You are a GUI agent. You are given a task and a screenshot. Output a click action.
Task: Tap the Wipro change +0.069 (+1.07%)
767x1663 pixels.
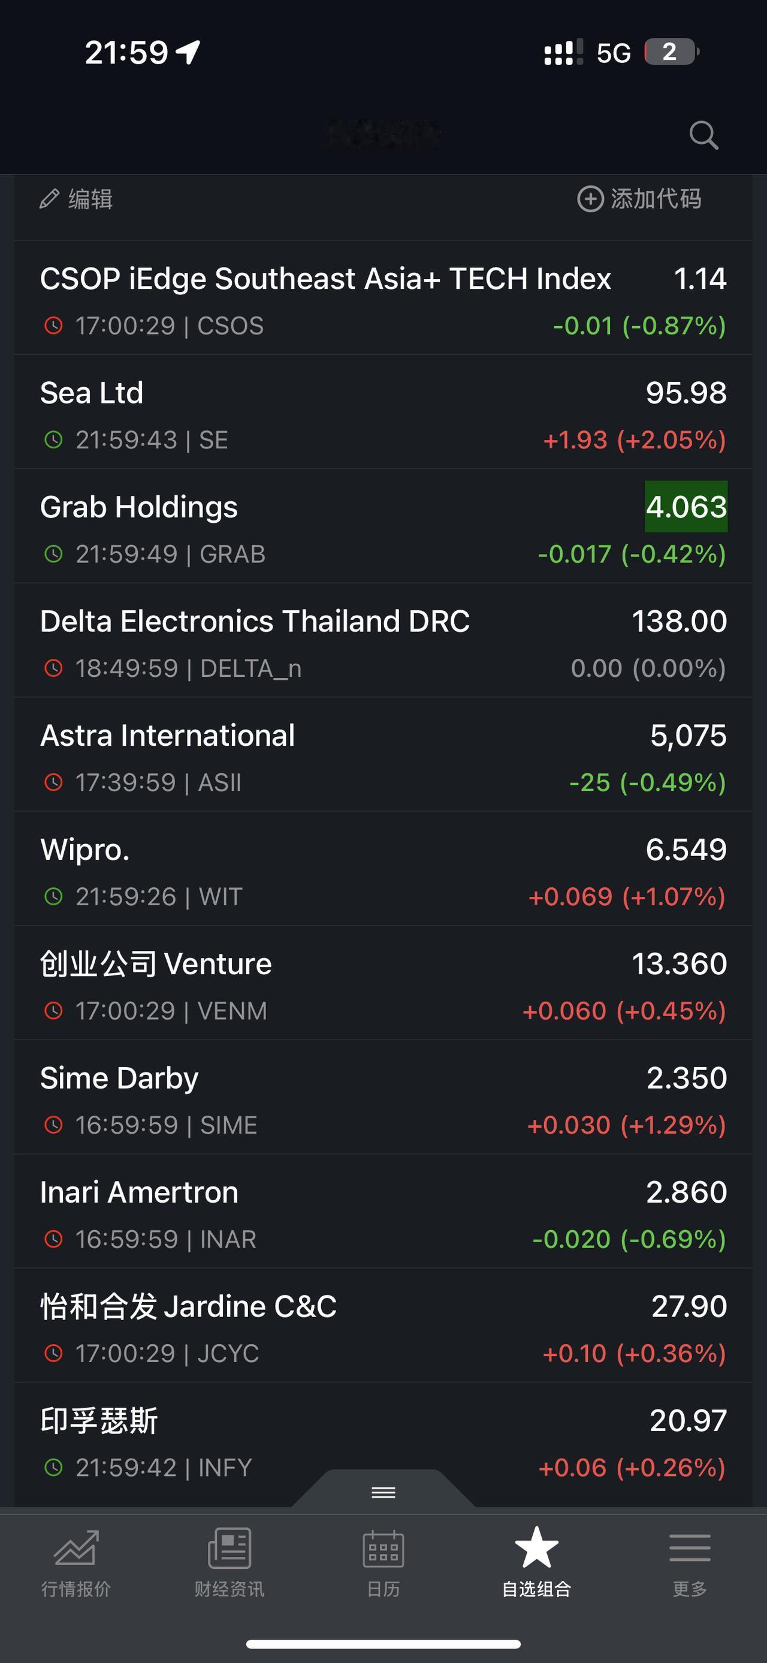coord(627,897)
